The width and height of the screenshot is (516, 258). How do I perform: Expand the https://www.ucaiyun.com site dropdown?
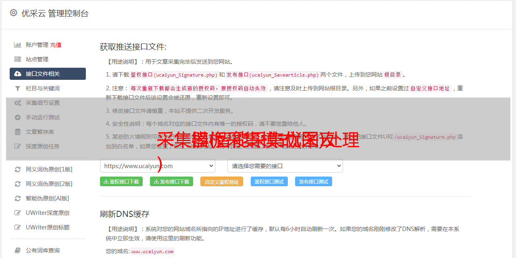pos(158,166)
